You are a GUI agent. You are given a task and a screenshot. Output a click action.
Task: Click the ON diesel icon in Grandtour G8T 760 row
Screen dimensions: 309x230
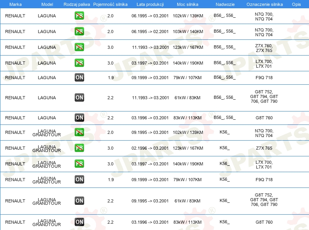(x=79, y=222)
